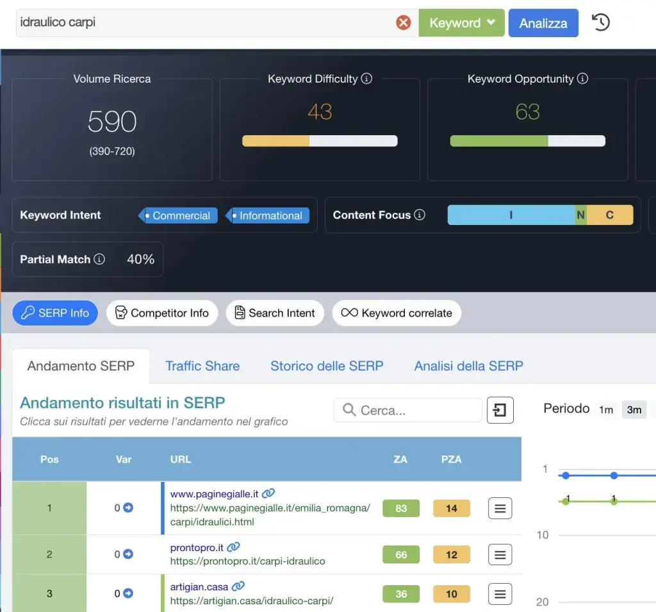Open the Storico delle SERP tab
656x612 pixels.
(327, 366)
